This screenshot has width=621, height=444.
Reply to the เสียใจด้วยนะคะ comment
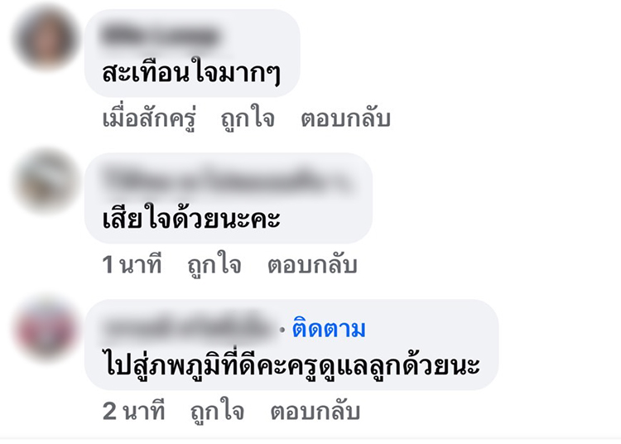(x=312, y=264)
